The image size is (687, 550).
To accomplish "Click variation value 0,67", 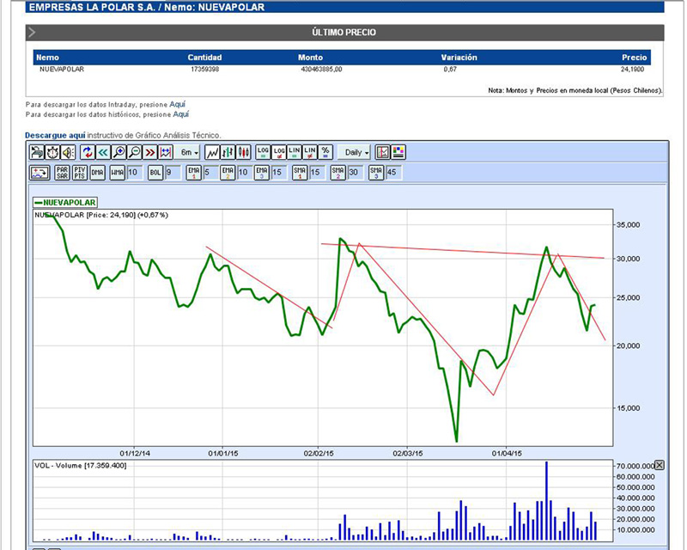I will pyautogui.click(x=450, y=70).
